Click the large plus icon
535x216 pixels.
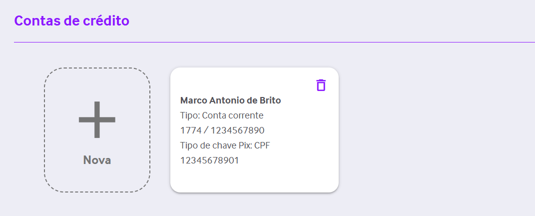click(97, 119)
